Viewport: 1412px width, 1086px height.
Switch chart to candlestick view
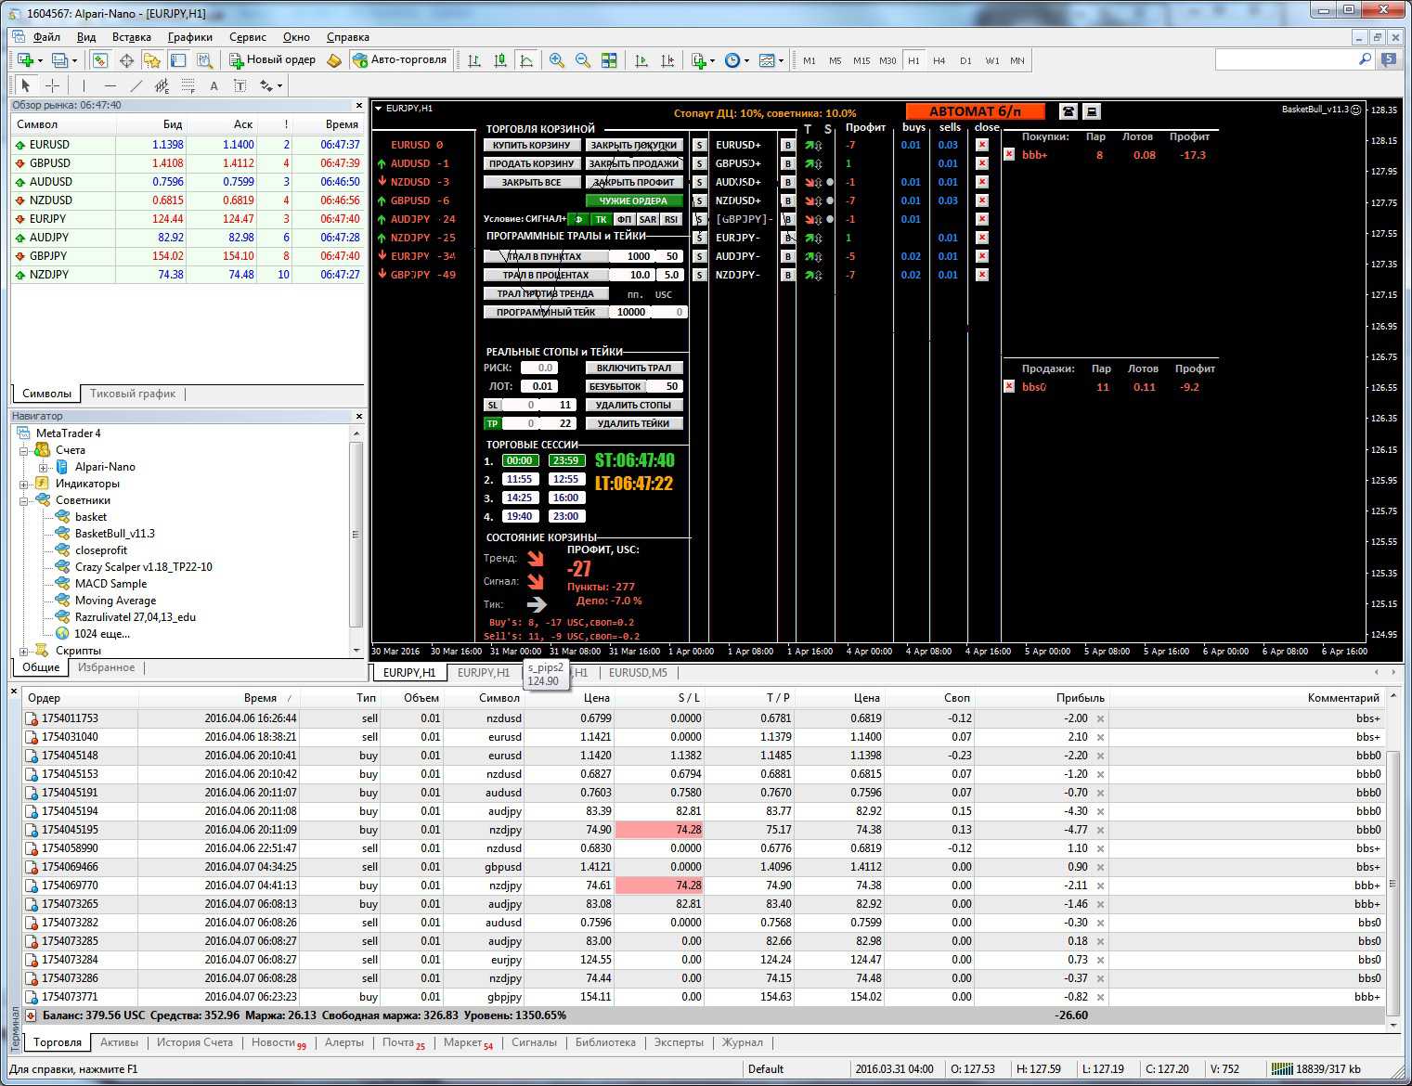tap(500, 60)
